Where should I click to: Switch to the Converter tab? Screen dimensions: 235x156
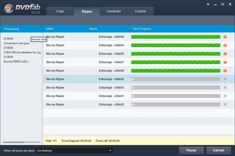(x=114, y=11)
